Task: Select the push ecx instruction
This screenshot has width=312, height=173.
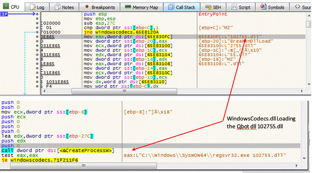Action: coord(14,117)
